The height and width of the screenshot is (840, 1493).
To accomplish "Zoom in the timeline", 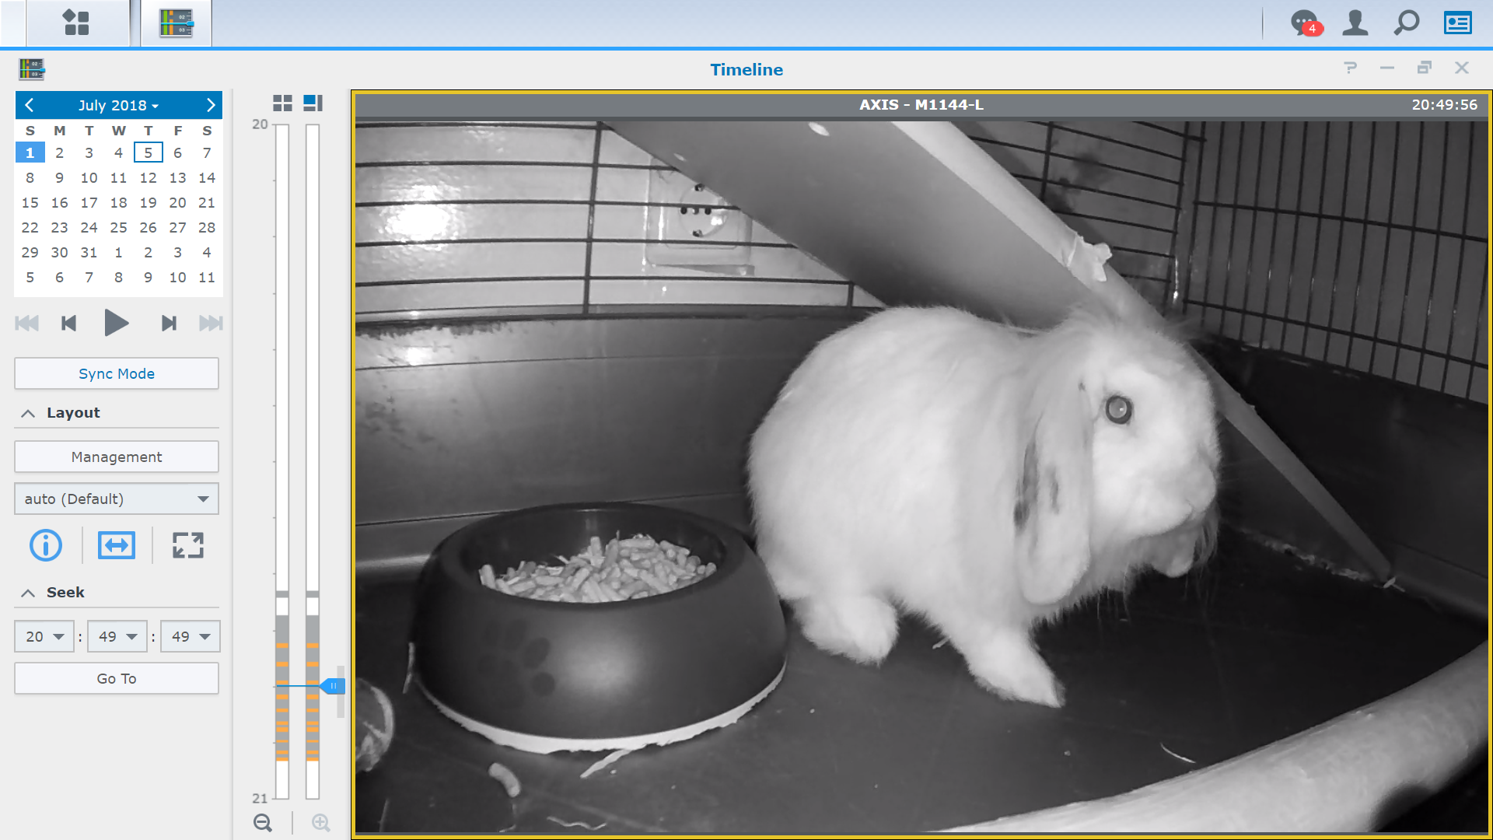I will (320, 822).
